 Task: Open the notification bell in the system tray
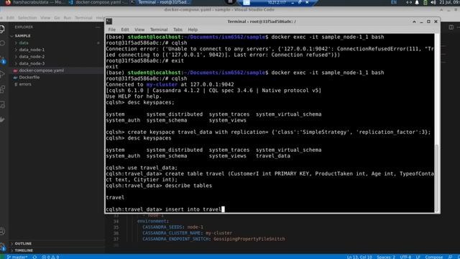click(x=417, y=2)
